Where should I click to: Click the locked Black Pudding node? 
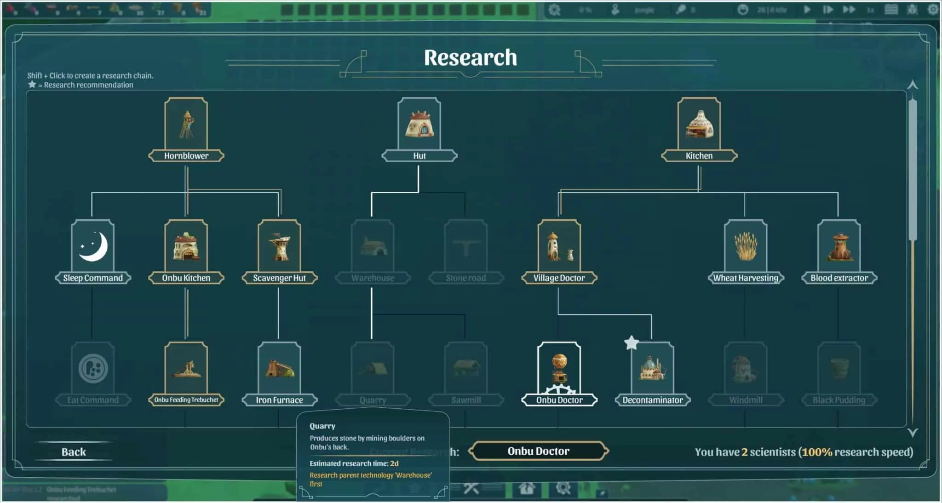tap(839, 374)
